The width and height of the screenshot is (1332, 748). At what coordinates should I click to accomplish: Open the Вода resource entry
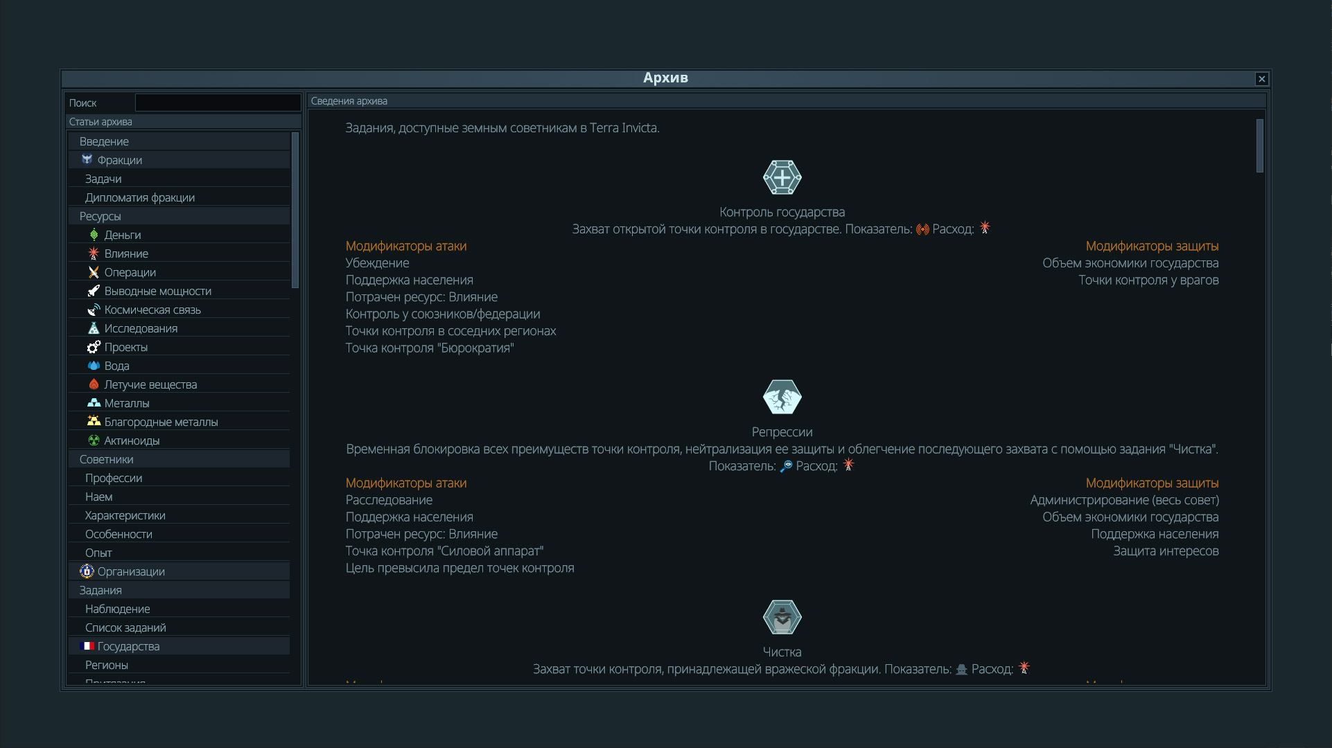click(x=116, y=366)
